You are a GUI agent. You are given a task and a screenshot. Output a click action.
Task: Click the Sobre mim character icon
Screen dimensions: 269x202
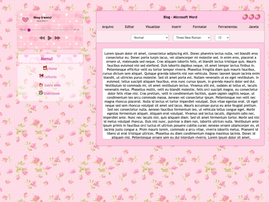pyautogui.click(x=41, y=84)
